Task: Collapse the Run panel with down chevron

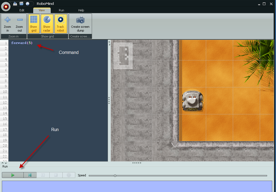Action: coord(6,163)
